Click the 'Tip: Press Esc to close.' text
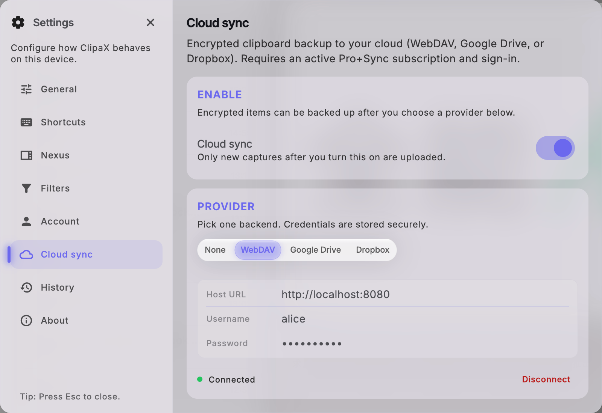The width and height of the screenshot is (602, 413). tap(70, 396)
